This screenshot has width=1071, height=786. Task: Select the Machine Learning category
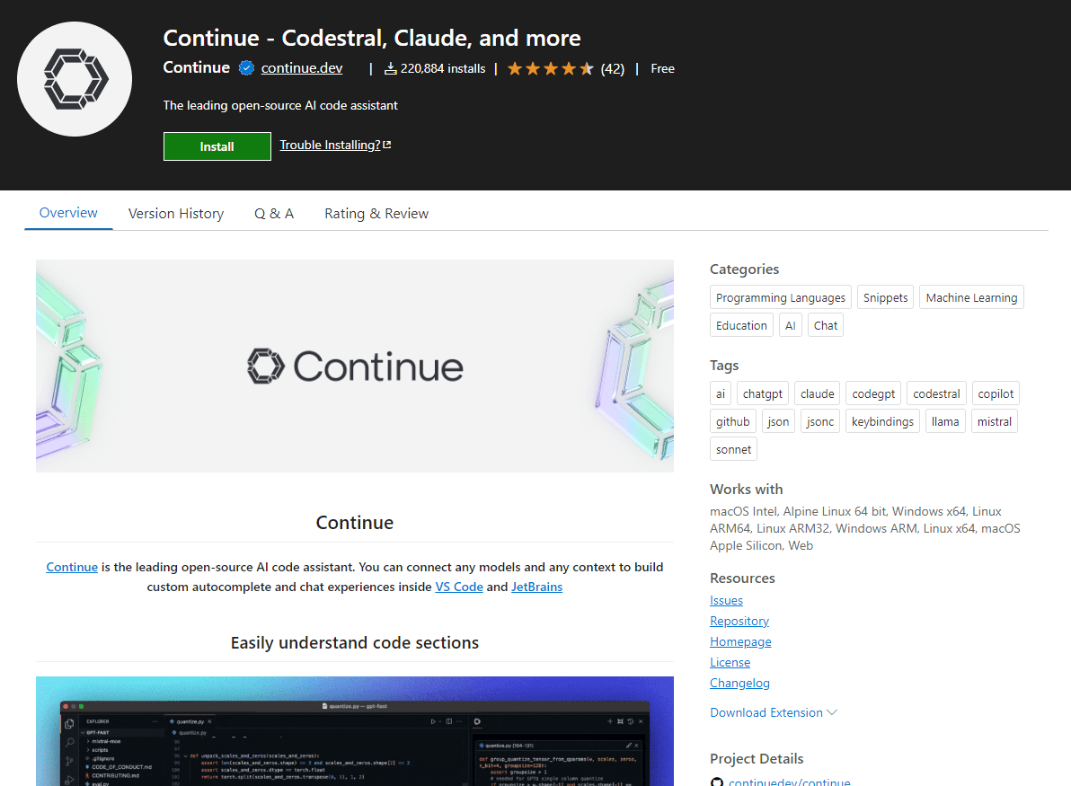971,297
